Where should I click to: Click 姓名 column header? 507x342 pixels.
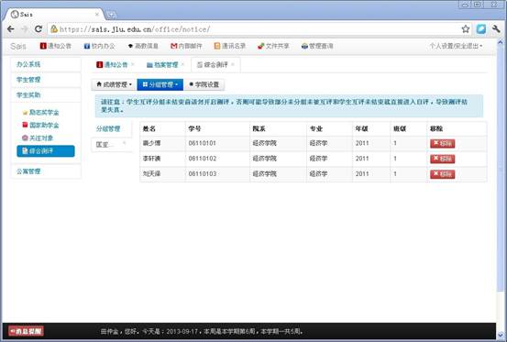point(149,128)
